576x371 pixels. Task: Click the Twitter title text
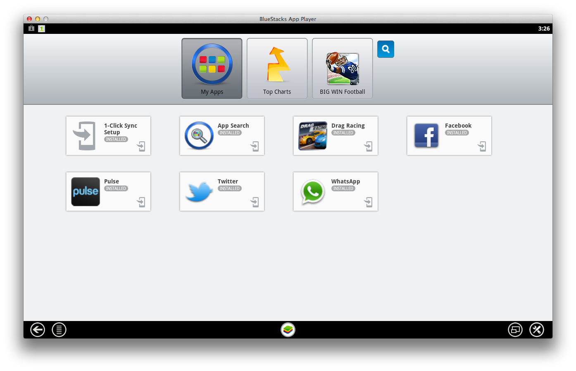[228, 181]
